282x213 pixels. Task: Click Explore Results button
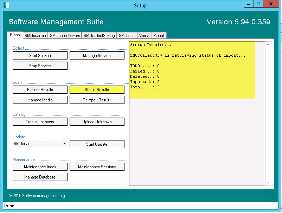pos(40,90)
